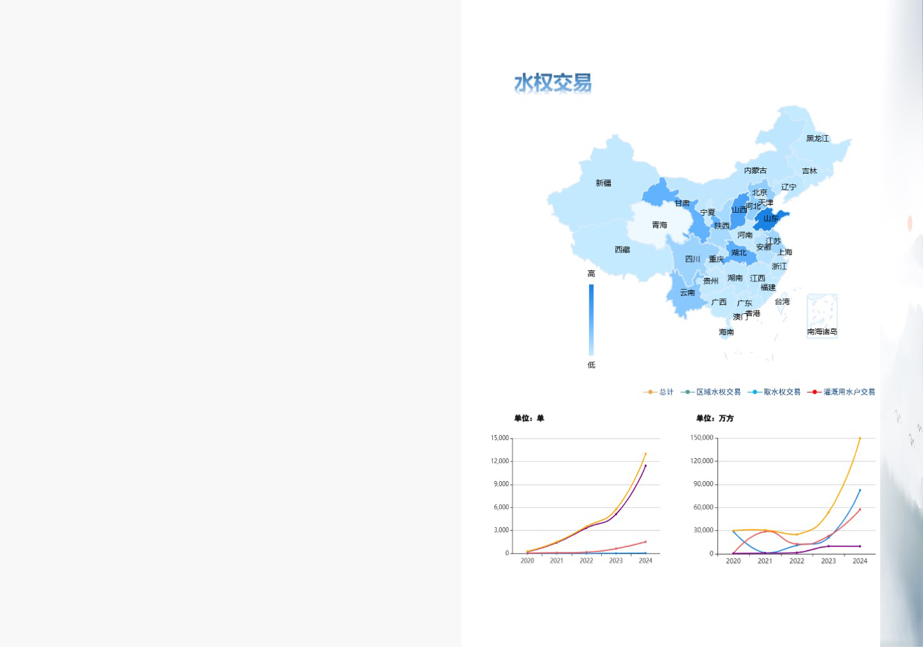This screenshot has height=647, width=923.
Task: Click the high-low color gradient bar
Action: [x=591, y=320]
